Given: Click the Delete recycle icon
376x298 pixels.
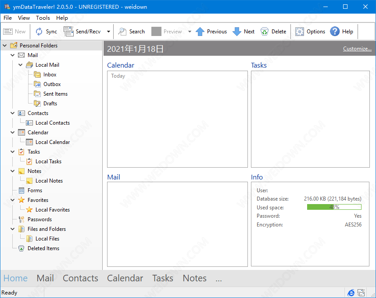Looking at the screenshot, I should [265, 32].
